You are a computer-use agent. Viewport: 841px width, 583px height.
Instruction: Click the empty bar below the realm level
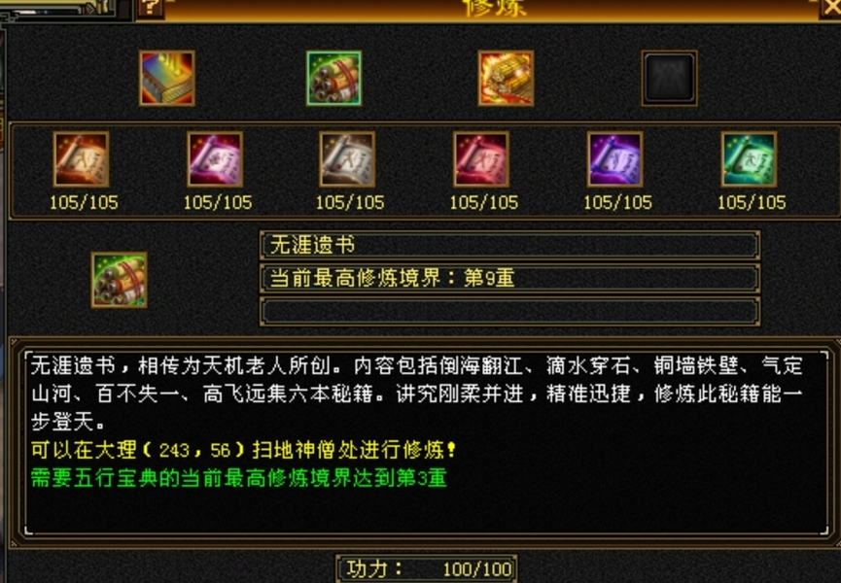509,311
